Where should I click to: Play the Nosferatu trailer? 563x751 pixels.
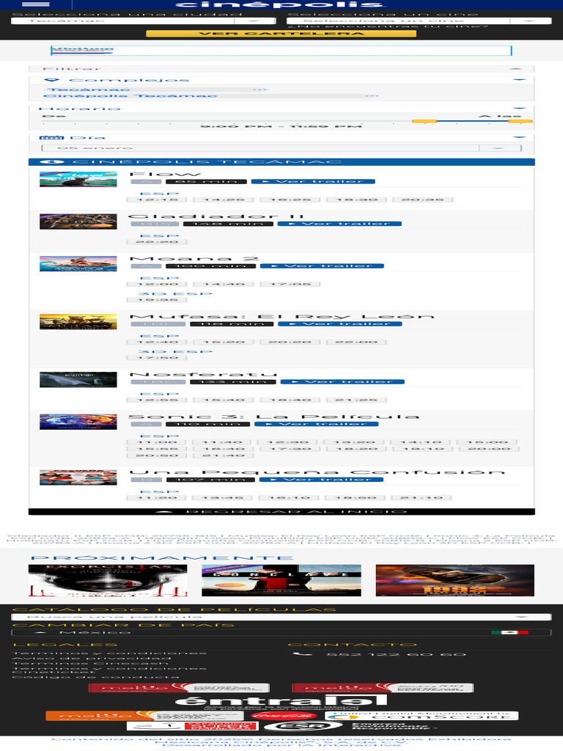(x=343, y=381)
